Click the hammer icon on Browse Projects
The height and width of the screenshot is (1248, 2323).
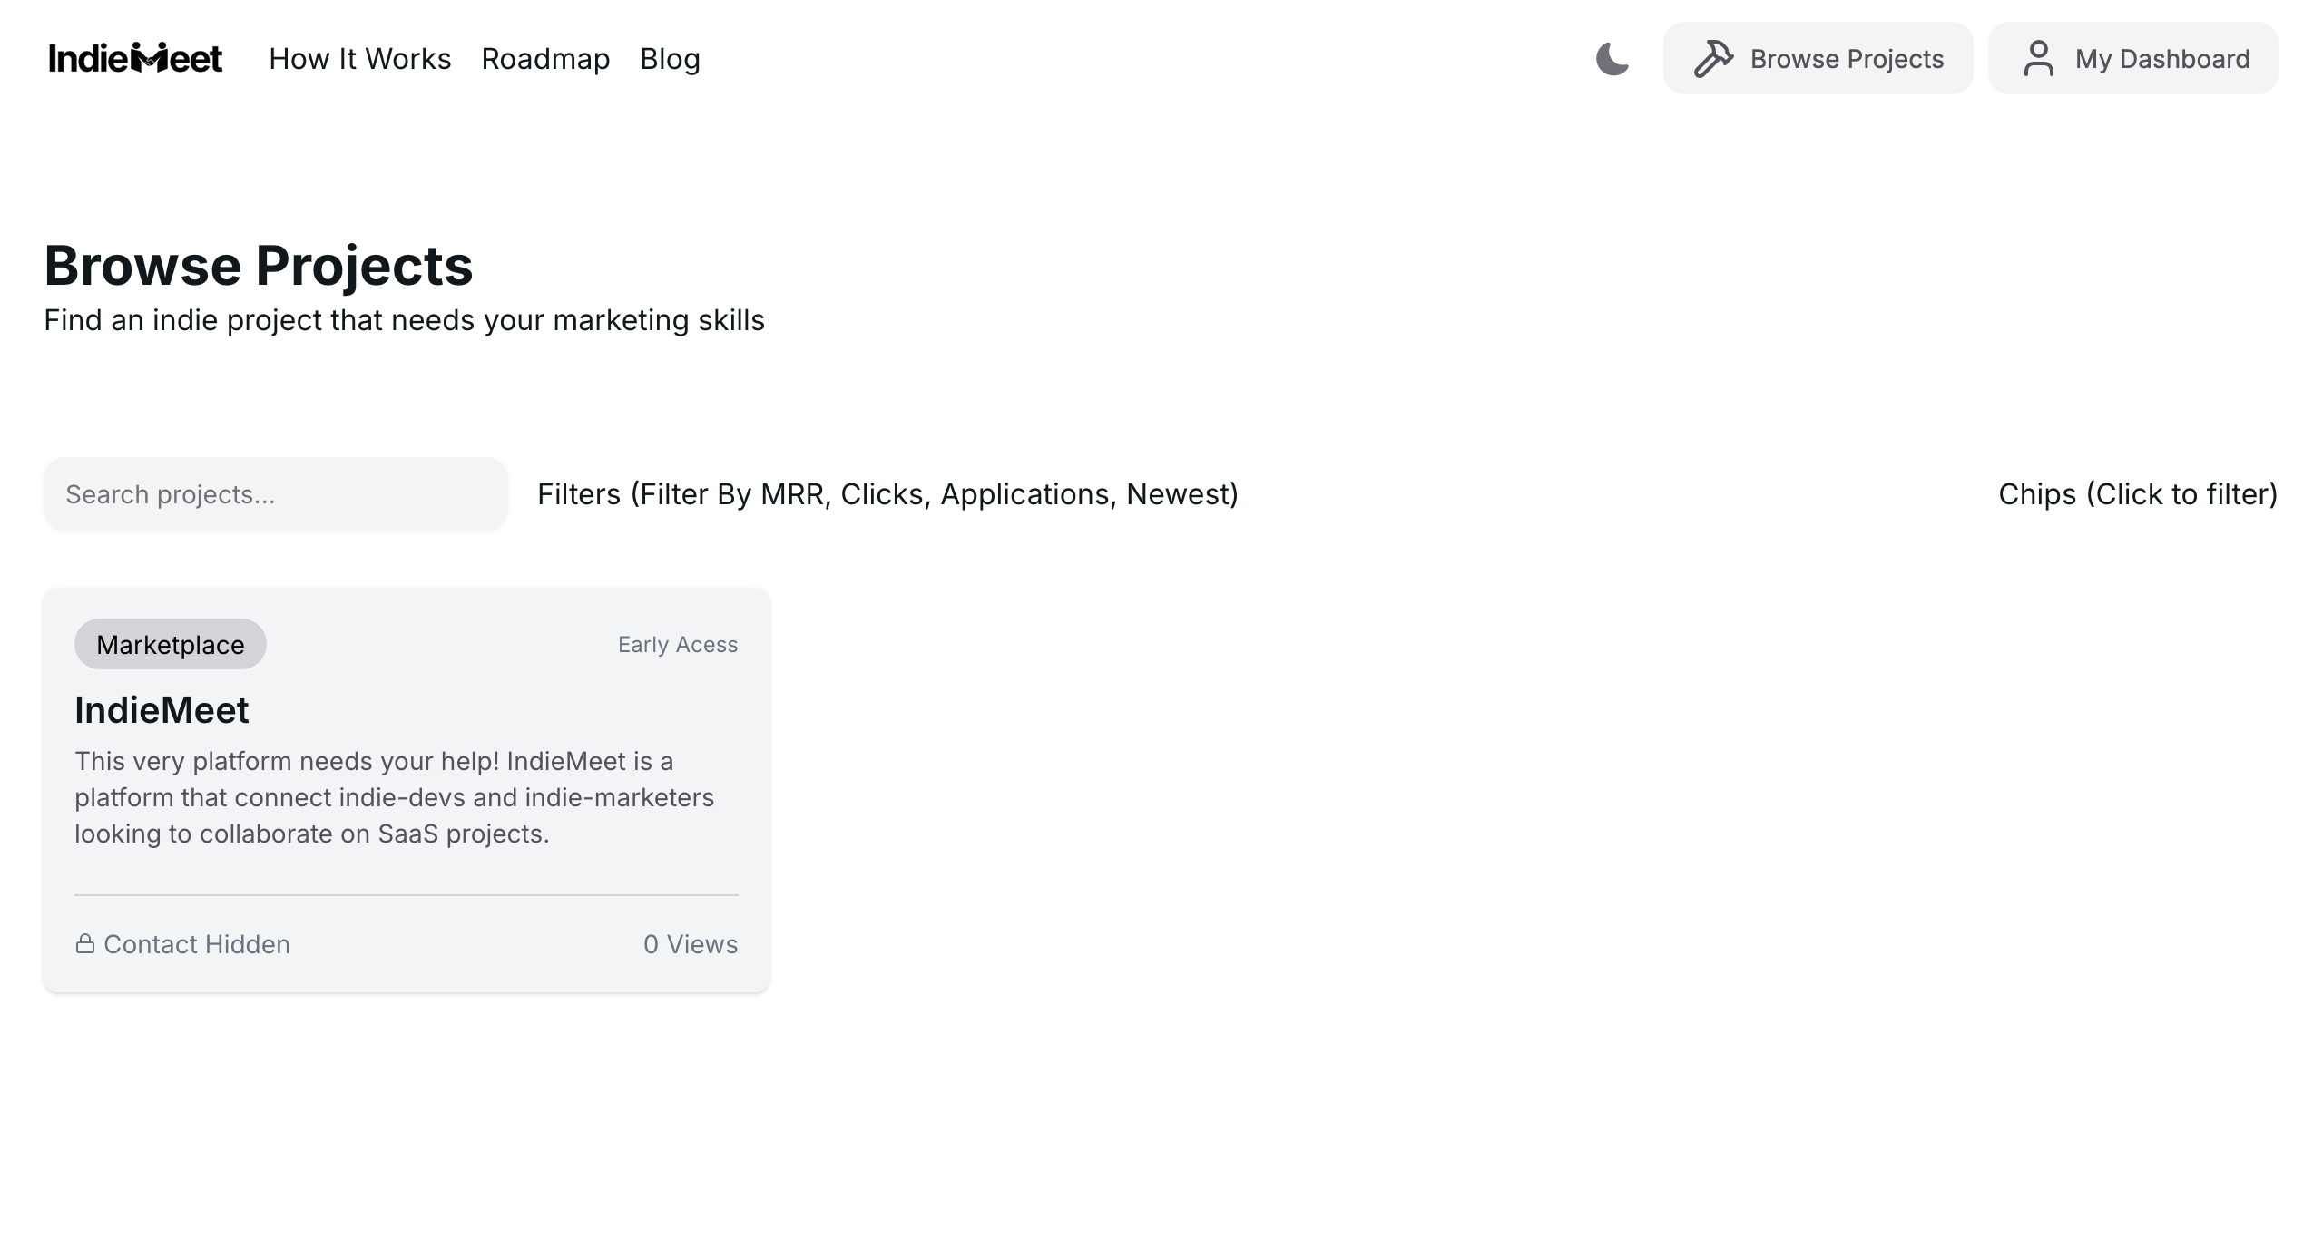click(1713, 57)
